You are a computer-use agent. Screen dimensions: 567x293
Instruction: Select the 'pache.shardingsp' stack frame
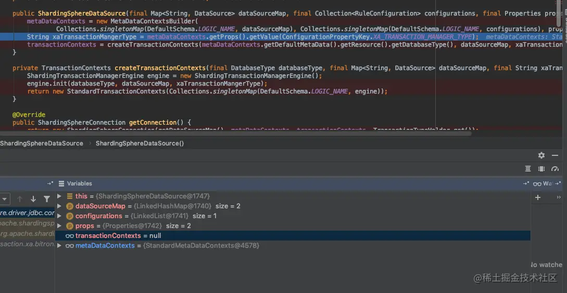pos(28,223)
